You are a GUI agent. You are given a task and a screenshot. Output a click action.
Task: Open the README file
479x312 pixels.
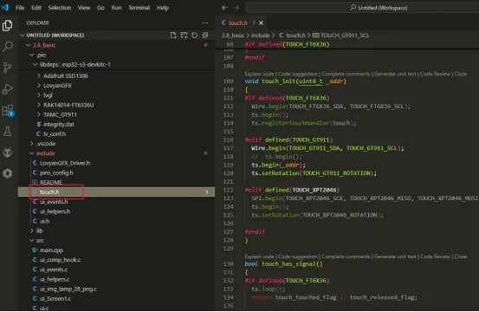pyautogui.click(x=51, y=182)
